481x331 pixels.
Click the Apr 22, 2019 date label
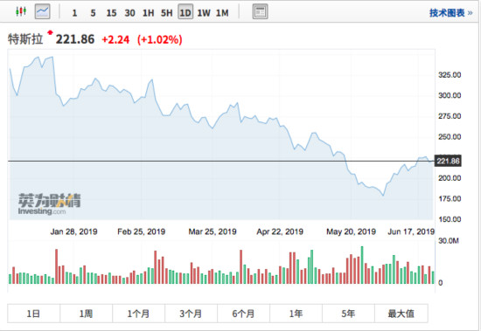click(280, 231)
